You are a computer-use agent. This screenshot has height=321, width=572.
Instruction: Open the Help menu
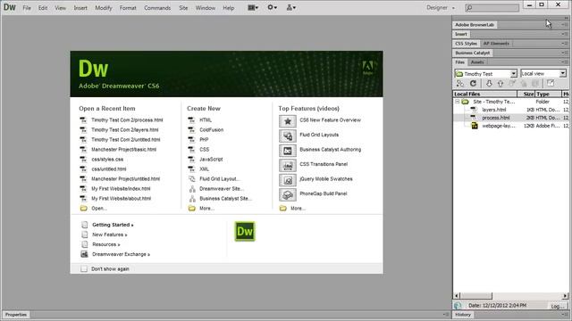coord(229,8)
